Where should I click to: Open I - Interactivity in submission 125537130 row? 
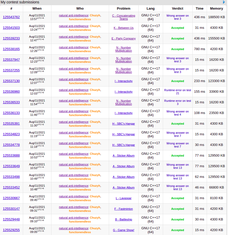(x=124, y=81)
